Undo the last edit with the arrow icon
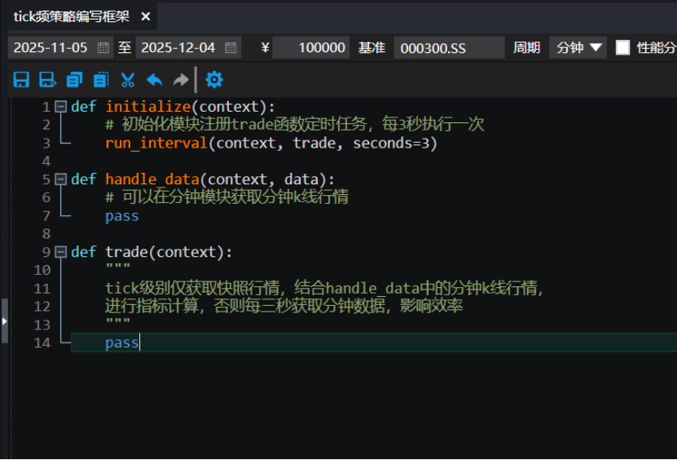677x460 pixels. pos(154,80)
